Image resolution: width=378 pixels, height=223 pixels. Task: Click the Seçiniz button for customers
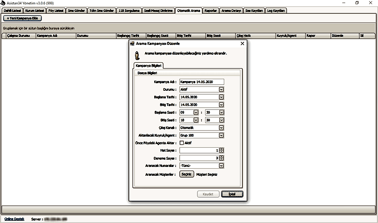pos(187,174)
